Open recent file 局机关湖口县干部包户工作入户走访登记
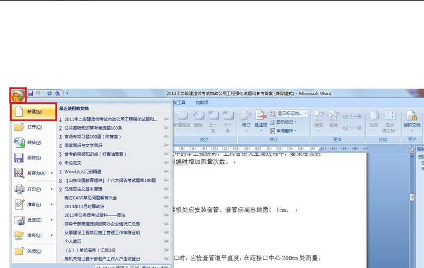The width and height of the screenshot is (424, 268). pyautogui.click(x=102, y=259)
